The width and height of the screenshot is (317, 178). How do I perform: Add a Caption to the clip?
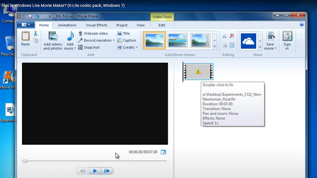click(127, 41)
